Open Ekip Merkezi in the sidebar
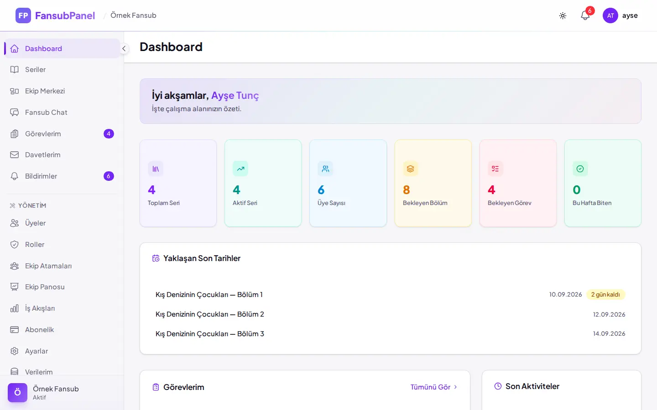Viewport: 657px width, 410px height. (x=62, y=91)
